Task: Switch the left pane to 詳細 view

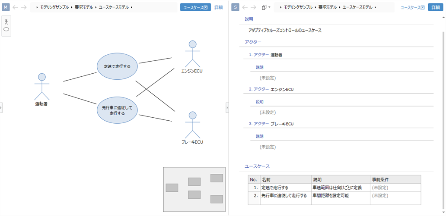Action: [219, 7]
